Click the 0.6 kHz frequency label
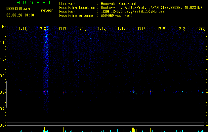The image size is (208, 132). click(3, 125)
